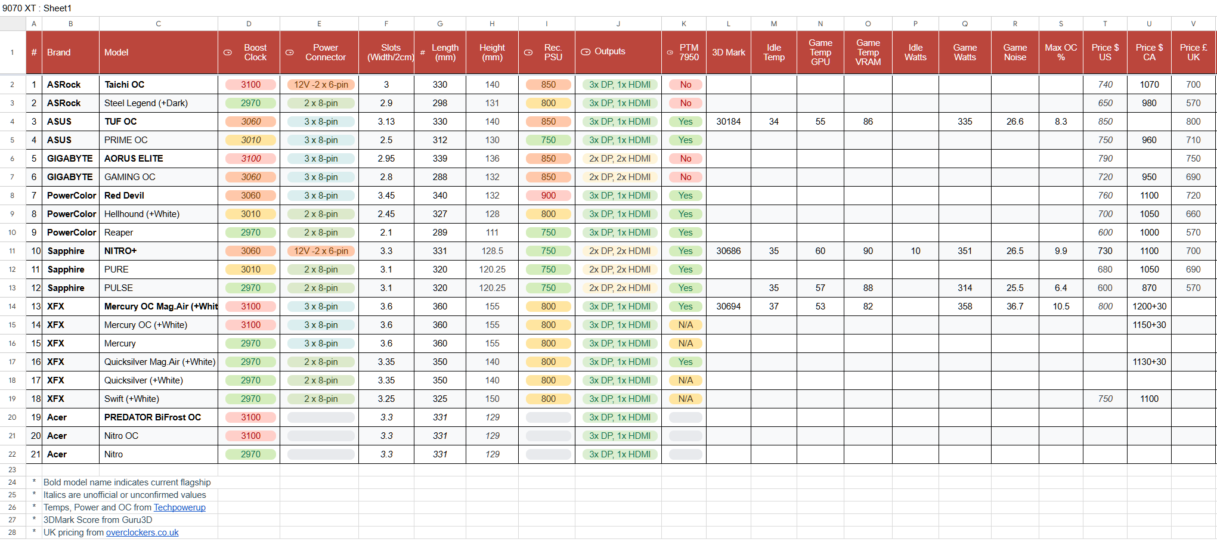Select the PREDATOR BiFrost OC cell
Screen dimensions: 1217x545
[x=159, y=417]
